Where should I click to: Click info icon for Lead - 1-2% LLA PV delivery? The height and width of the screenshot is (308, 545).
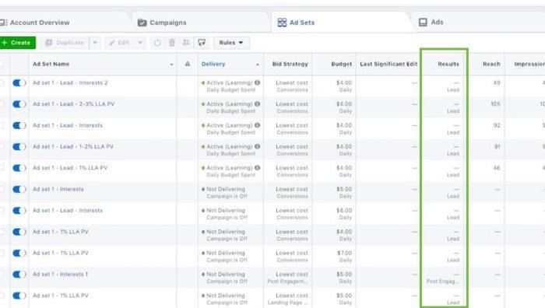(x=257, y=146)
